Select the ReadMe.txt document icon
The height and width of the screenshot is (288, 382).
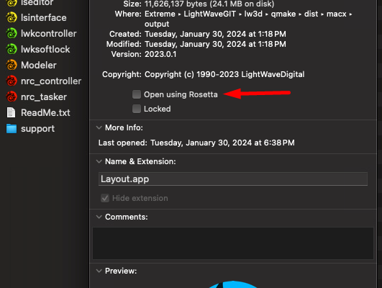pyautogui.click(x=11, y=112)
